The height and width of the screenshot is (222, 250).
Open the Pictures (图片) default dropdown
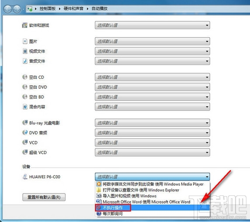[x=152, y=41]
